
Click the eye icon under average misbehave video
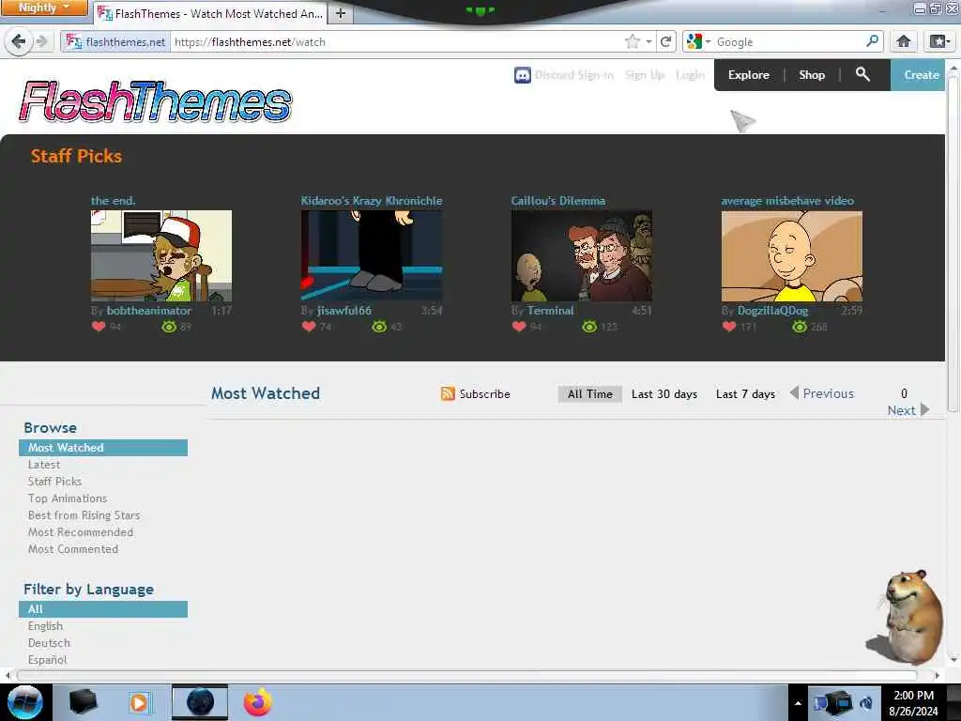coord(800,326)
